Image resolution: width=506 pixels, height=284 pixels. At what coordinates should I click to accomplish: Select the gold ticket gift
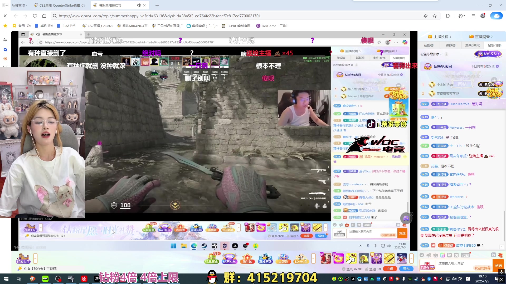click(389, 258)
